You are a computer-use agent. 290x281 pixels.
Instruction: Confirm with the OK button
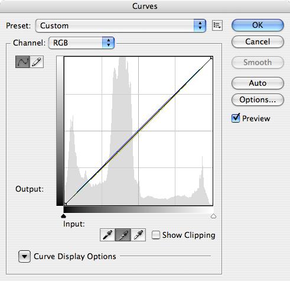pos(258,25)
